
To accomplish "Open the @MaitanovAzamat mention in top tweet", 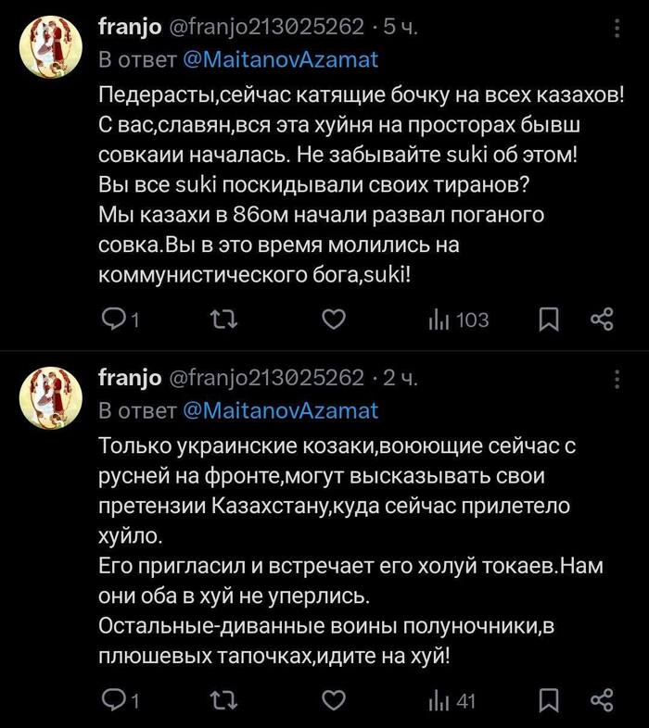I will 280,60.
